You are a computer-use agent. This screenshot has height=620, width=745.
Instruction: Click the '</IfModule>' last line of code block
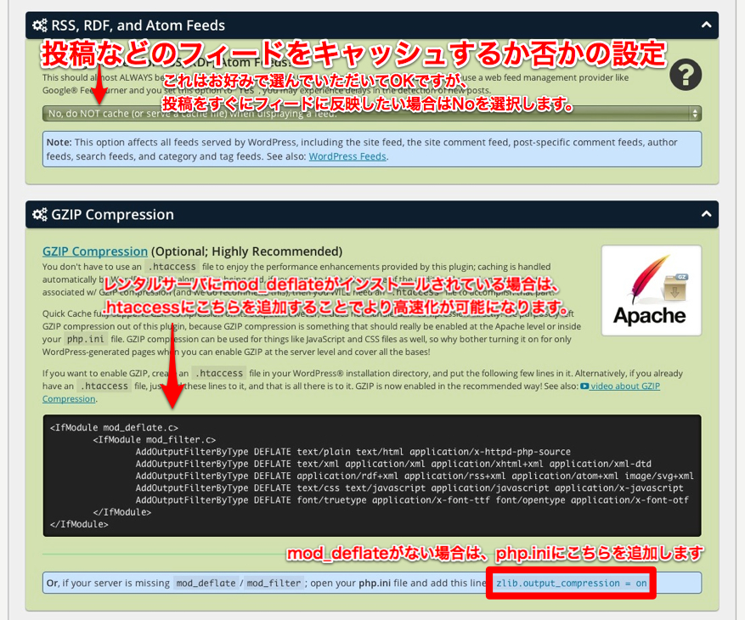coord(79,524)
